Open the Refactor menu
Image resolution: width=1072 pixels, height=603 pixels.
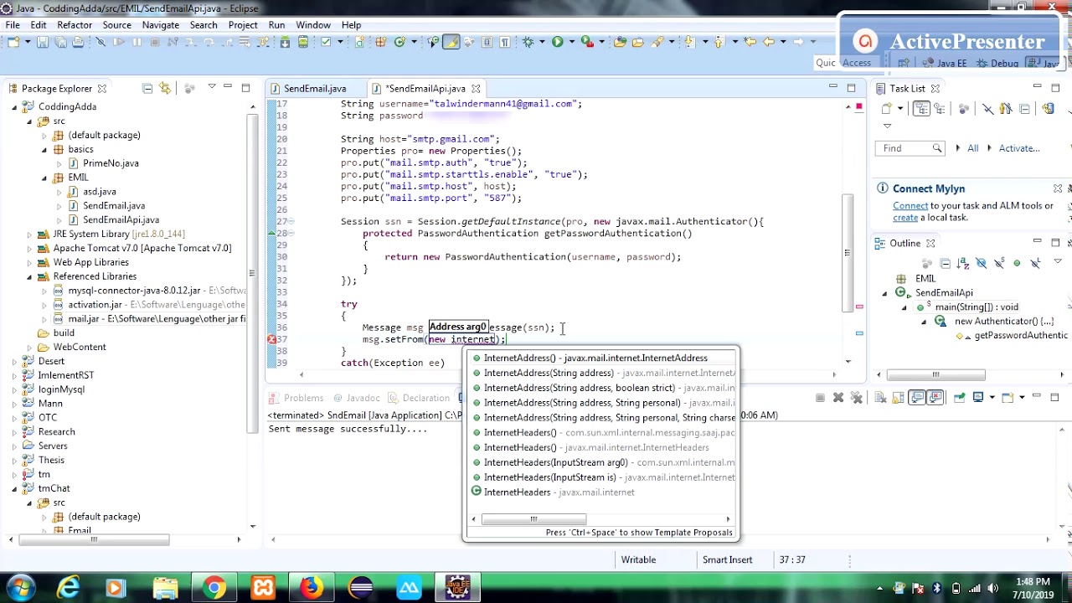click(x=75, y=25)
